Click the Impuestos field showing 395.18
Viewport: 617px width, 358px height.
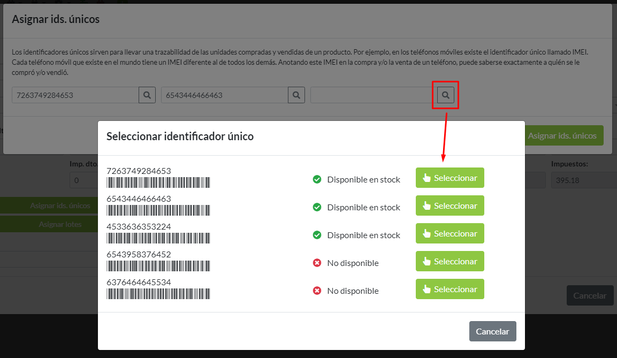point(583,180)
